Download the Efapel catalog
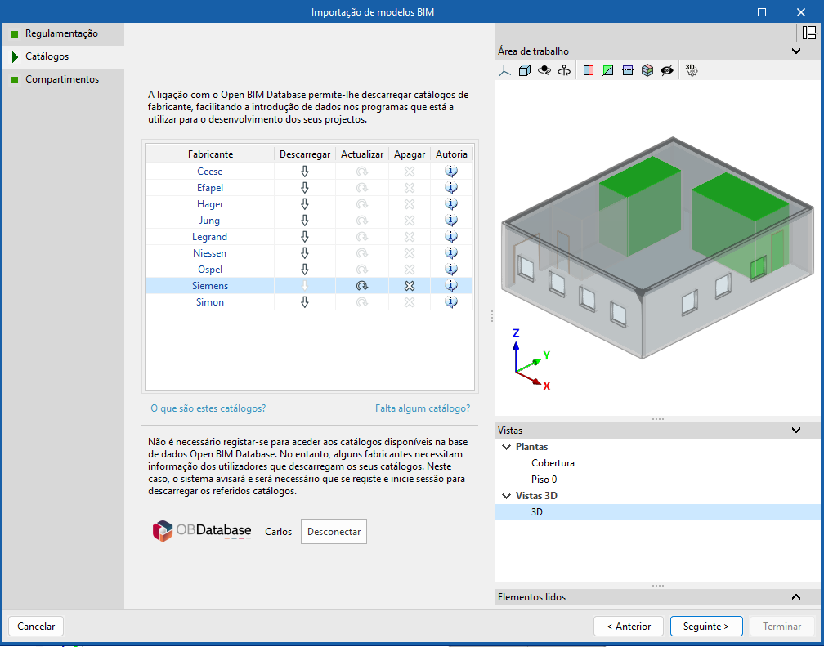This screenshot has height=647, width=824. (x=304, y=188)
